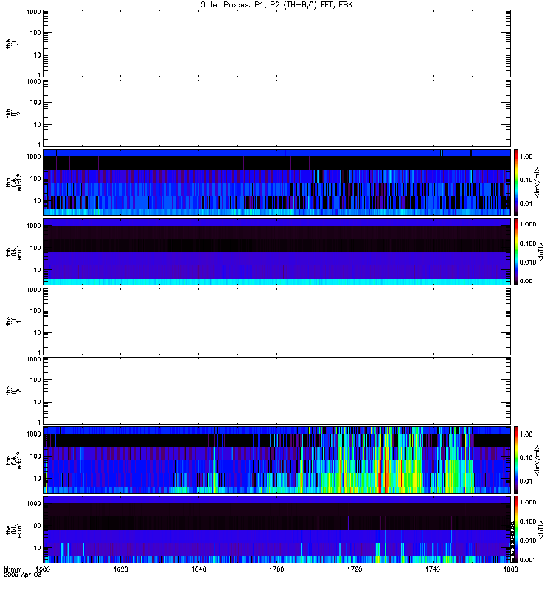Click the "thb fff 1" y-axis label
Image resolution: width=553 pixels, height=590 pixels.
click(13, 44)
